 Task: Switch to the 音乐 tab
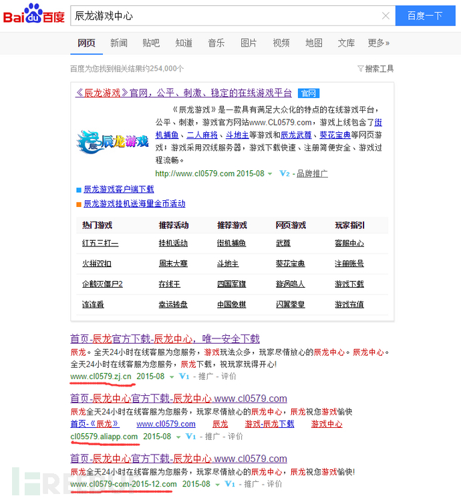click(x=216, y=43)
